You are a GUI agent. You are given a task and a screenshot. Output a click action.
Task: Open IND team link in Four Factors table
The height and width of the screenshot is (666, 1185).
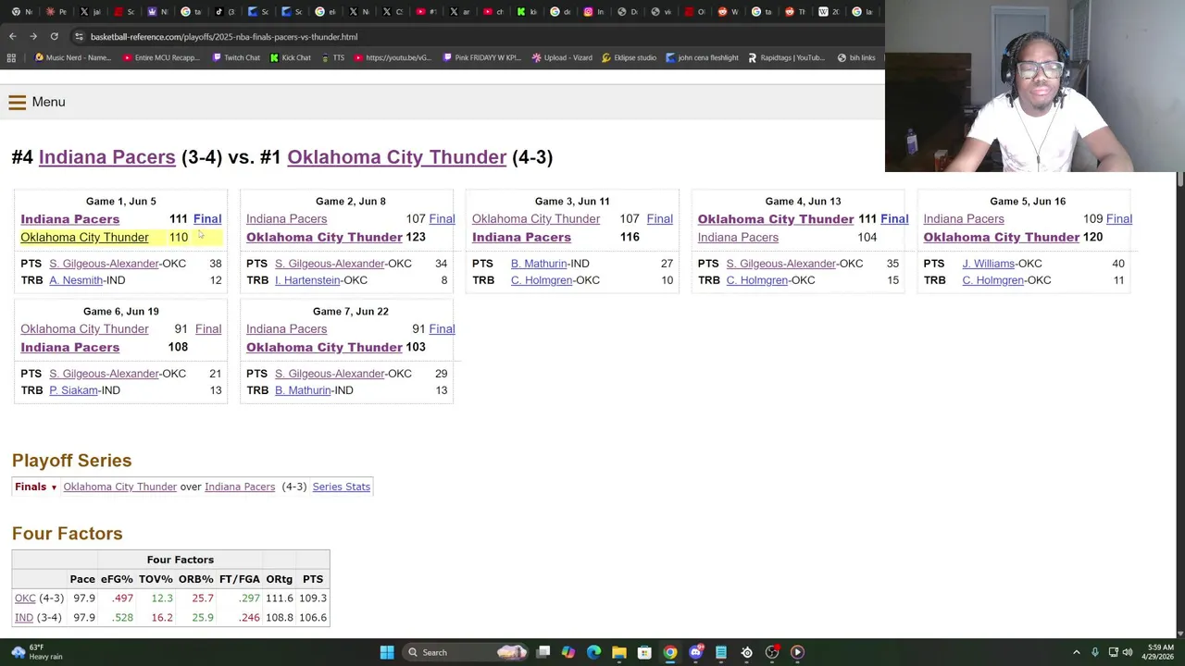[x=24, y=618]
